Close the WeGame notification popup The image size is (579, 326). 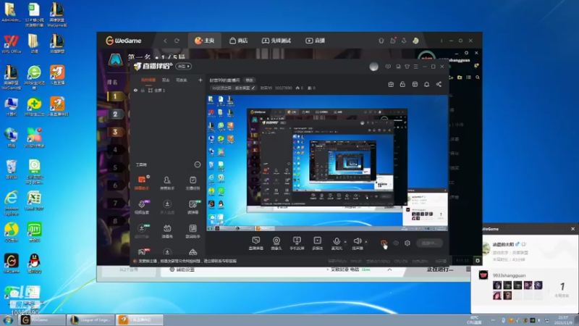tap(572, 229)
